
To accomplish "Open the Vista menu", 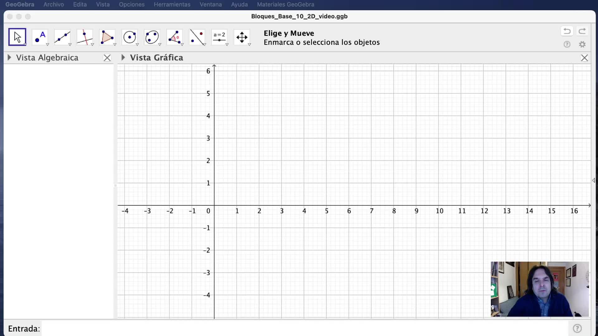I will coord(103,4).
